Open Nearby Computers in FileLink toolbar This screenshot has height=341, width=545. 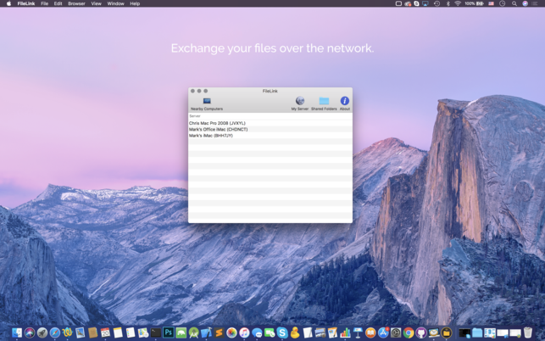tap(207, 103)
